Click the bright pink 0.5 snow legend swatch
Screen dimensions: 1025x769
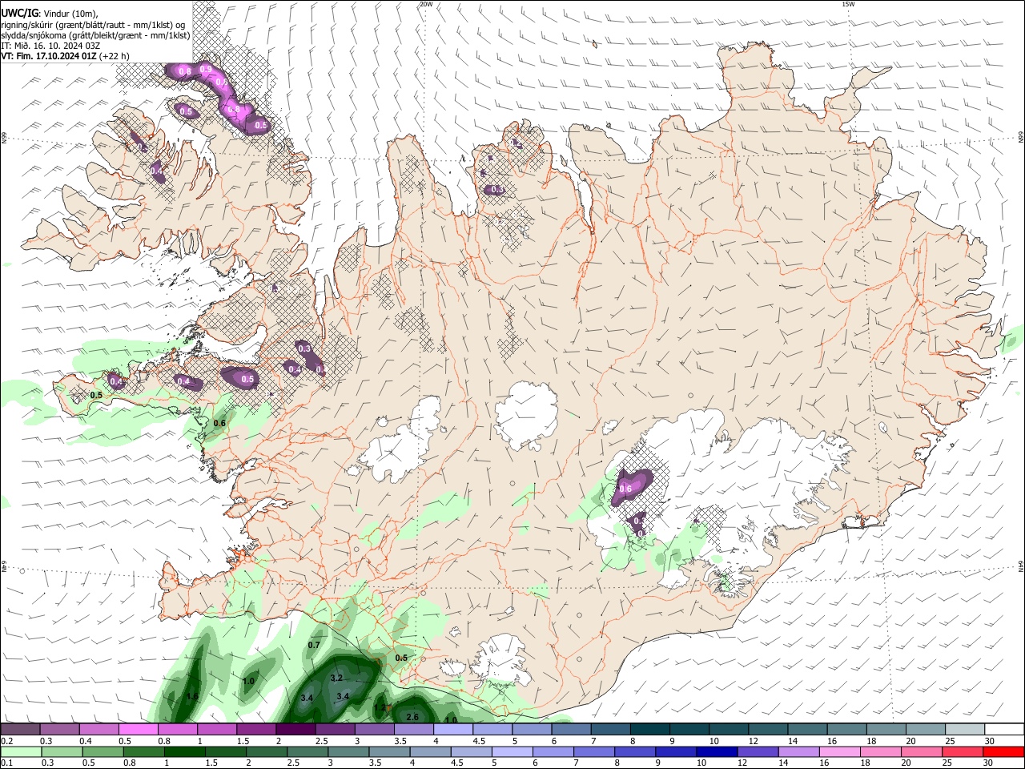pyautogui.click(x=139, y=729)
